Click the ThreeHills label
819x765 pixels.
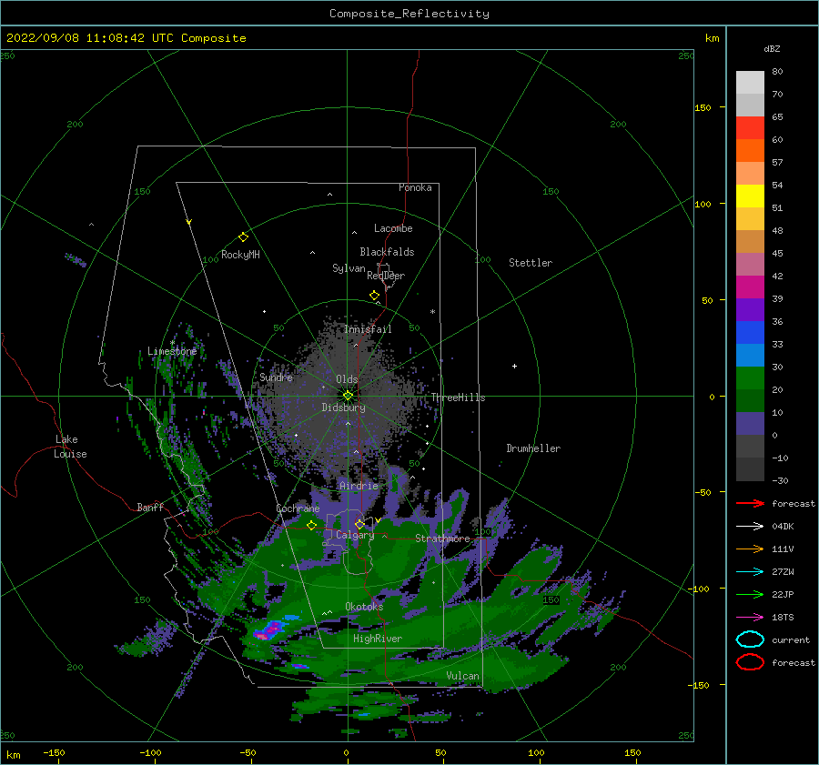click(x=458, y=398)
